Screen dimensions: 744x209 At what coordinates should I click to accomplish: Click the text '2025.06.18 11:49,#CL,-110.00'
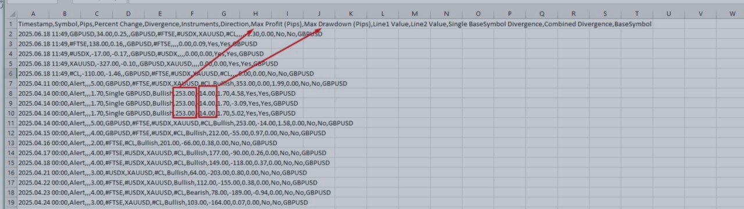pyautogui.click(x=63, y=74)
